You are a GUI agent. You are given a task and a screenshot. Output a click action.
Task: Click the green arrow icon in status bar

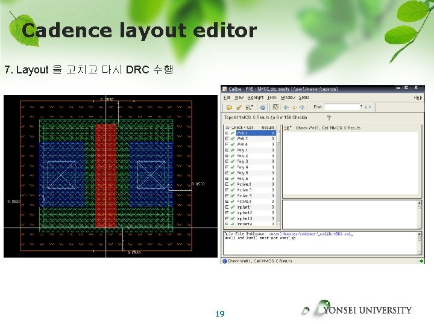[421, 261]
